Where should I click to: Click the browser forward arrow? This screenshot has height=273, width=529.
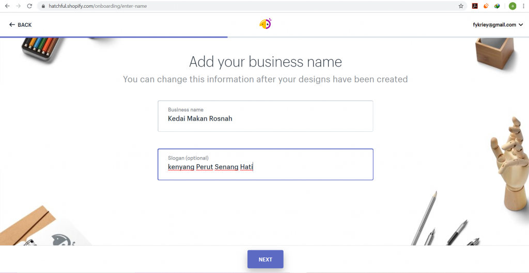pos(19,6)
